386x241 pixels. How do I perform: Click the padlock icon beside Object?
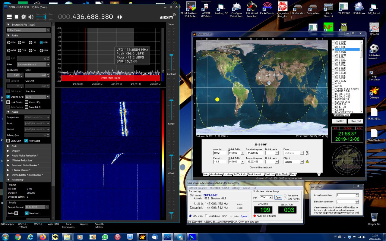coord(307,162)
